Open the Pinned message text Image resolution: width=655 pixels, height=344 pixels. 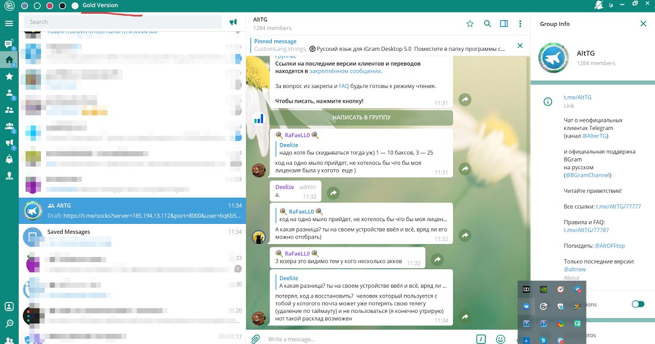pyautogui.click(x=275, y=41)
